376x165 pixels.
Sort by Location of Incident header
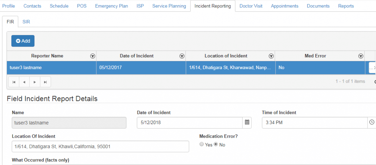[226, 56]
